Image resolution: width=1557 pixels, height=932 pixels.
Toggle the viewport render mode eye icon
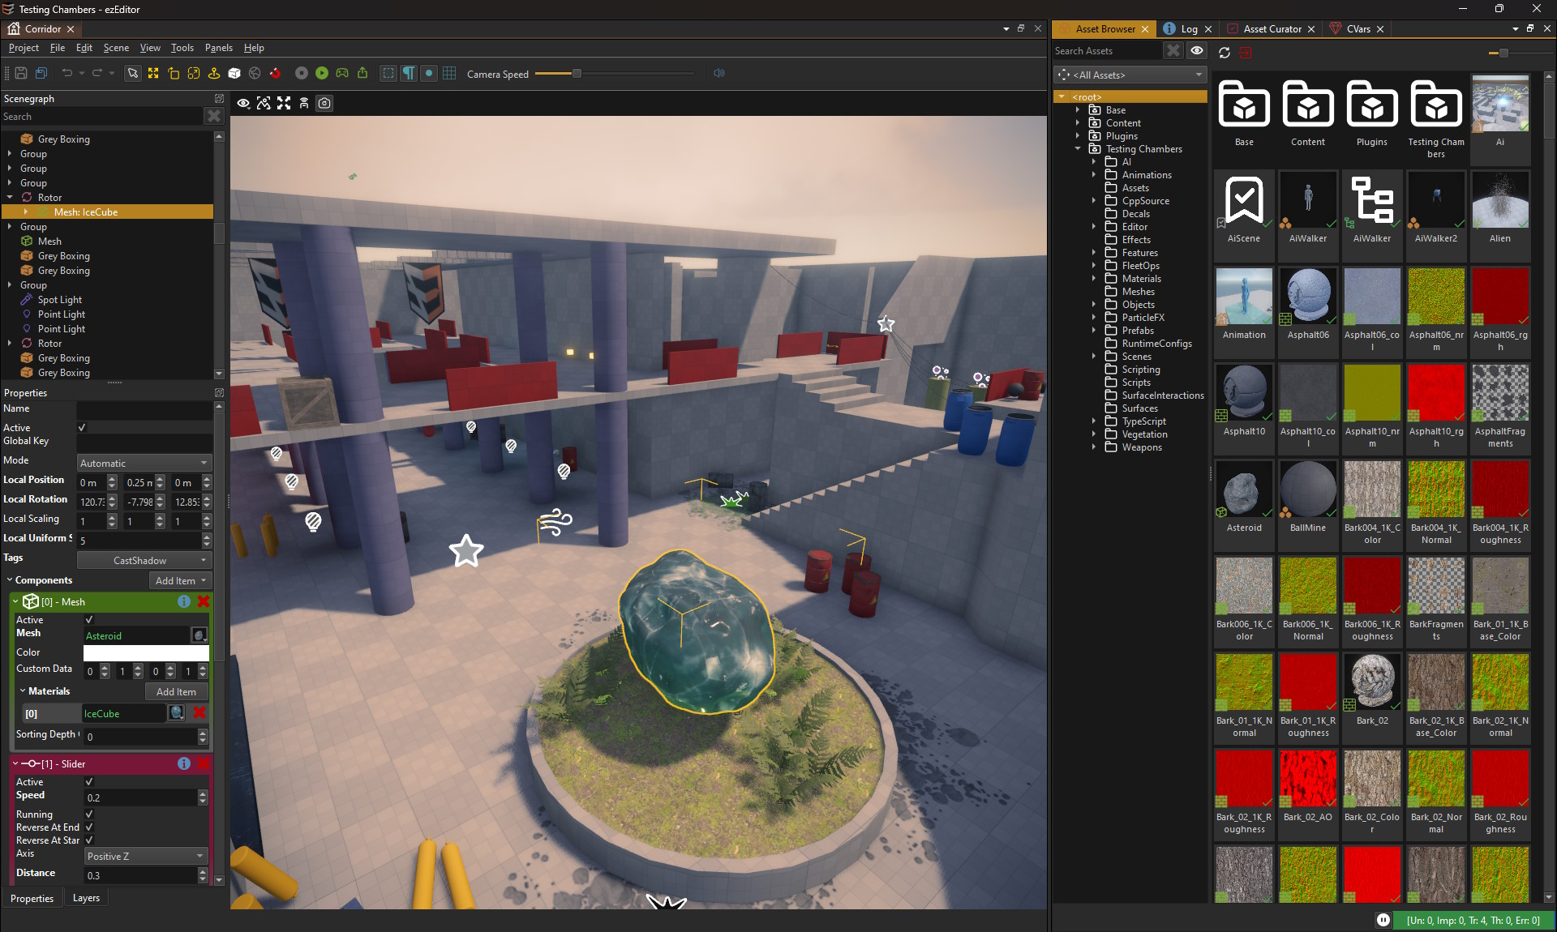point(243,103)
